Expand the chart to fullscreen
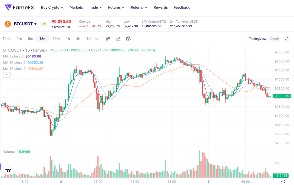The width and height of the screenshot is (294, 185). click(286, 39)
